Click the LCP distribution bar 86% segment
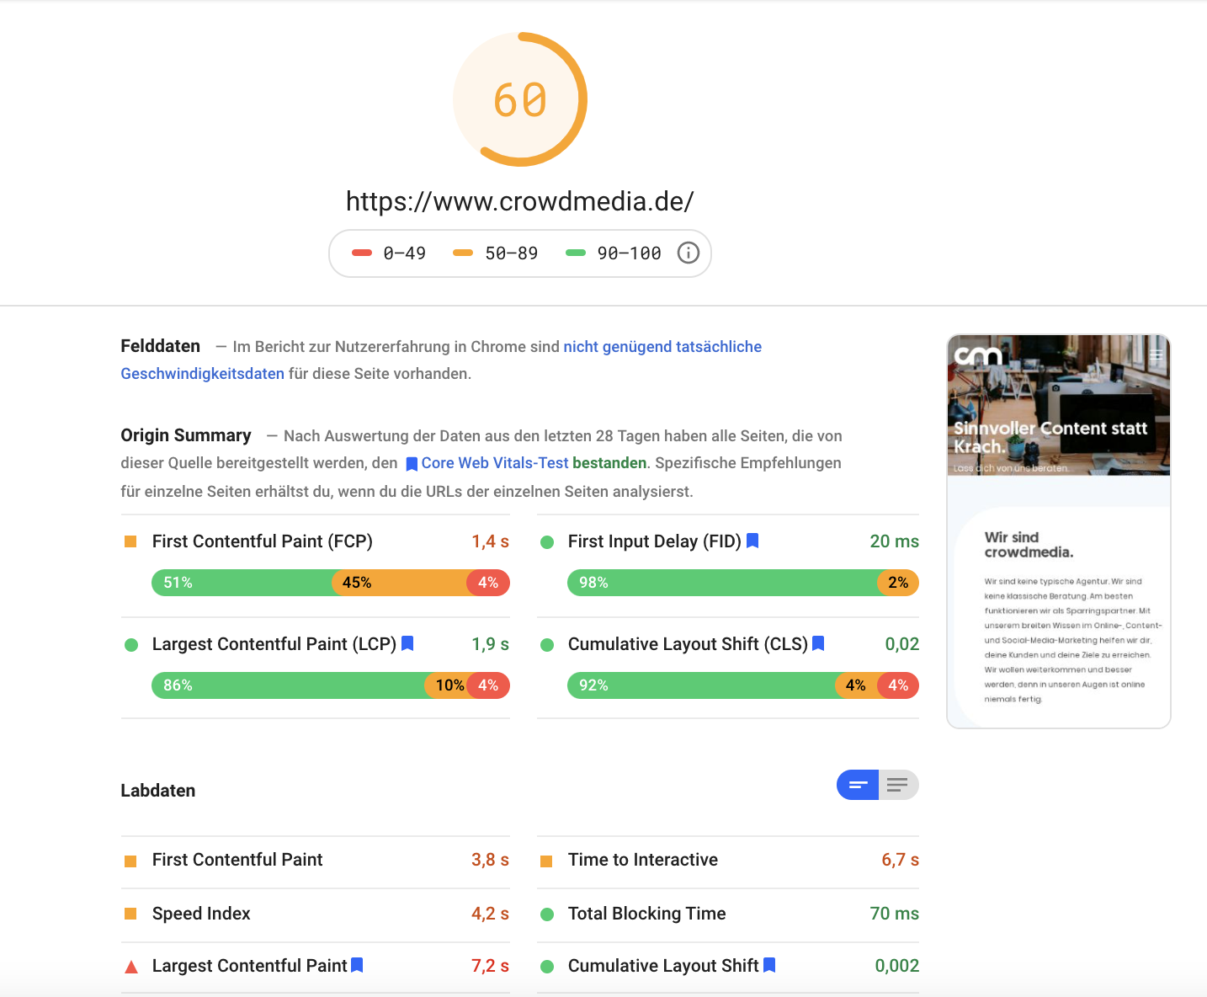 click(288, 685)
